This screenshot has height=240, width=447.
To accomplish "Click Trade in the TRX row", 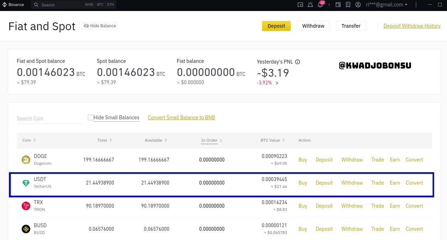I will point(378,206).
